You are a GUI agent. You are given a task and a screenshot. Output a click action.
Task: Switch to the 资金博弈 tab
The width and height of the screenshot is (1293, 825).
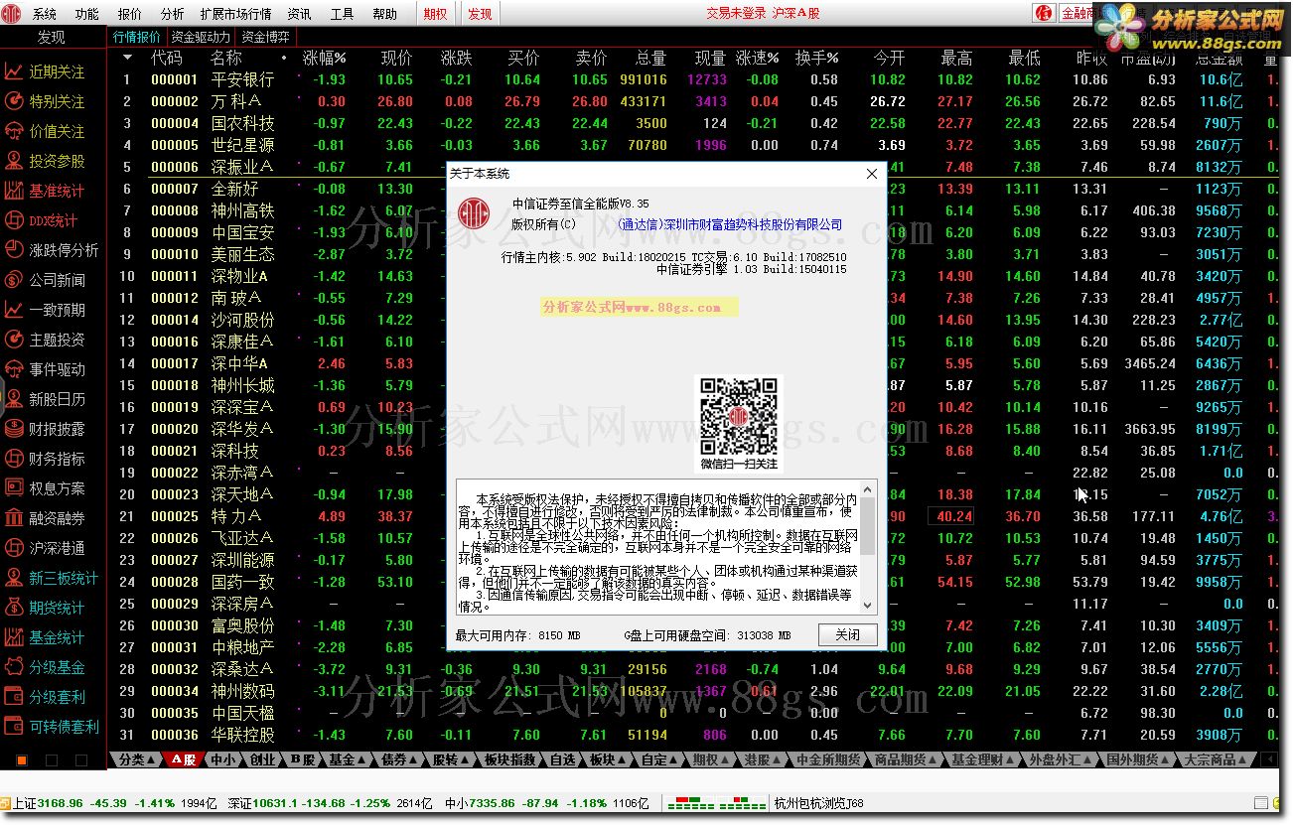tap(266, 37)
